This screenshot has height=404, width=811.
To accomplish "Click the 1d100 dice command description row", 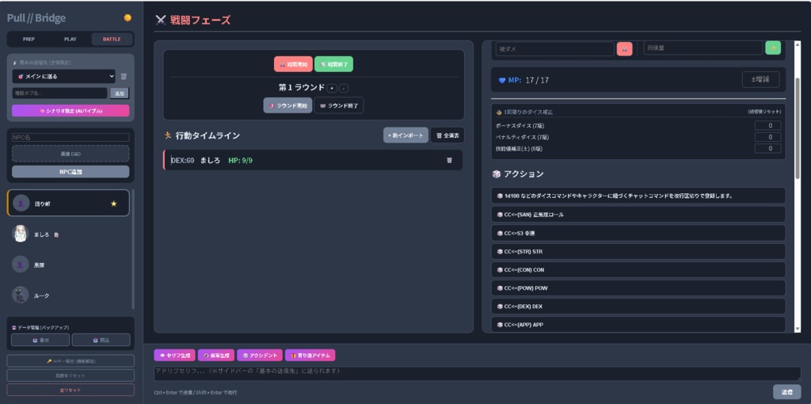I will [x=638, y=196].
